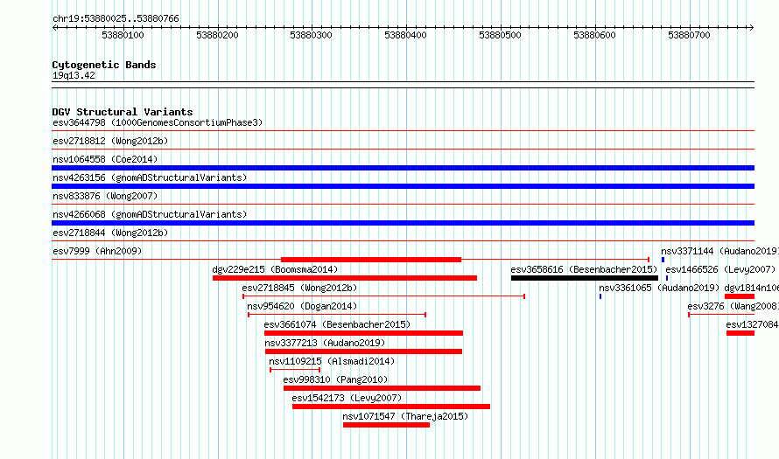This screenshot has height=459, width=779.
Task: Select nsv3361065 (Audano2019) label
Action: point(659,288)
